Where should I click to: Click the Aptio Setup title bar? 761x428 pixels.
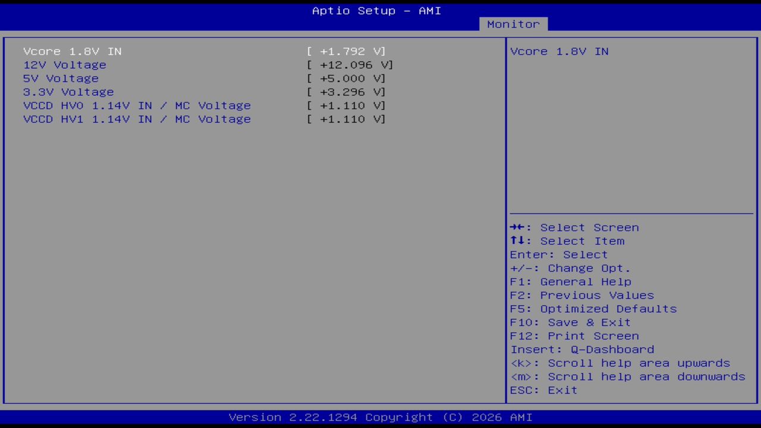click(376, 10)
